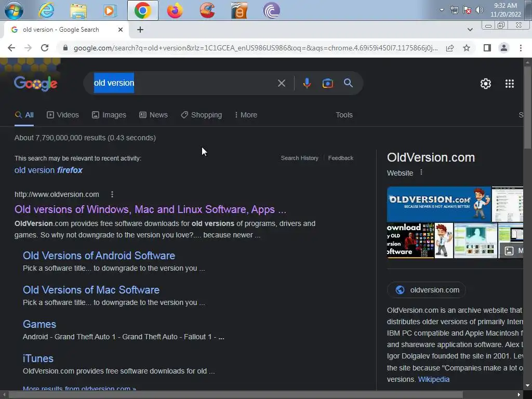Open the BitTorrent taskbar icon
The width and height of the screenshot is (532, 399).
271,10
